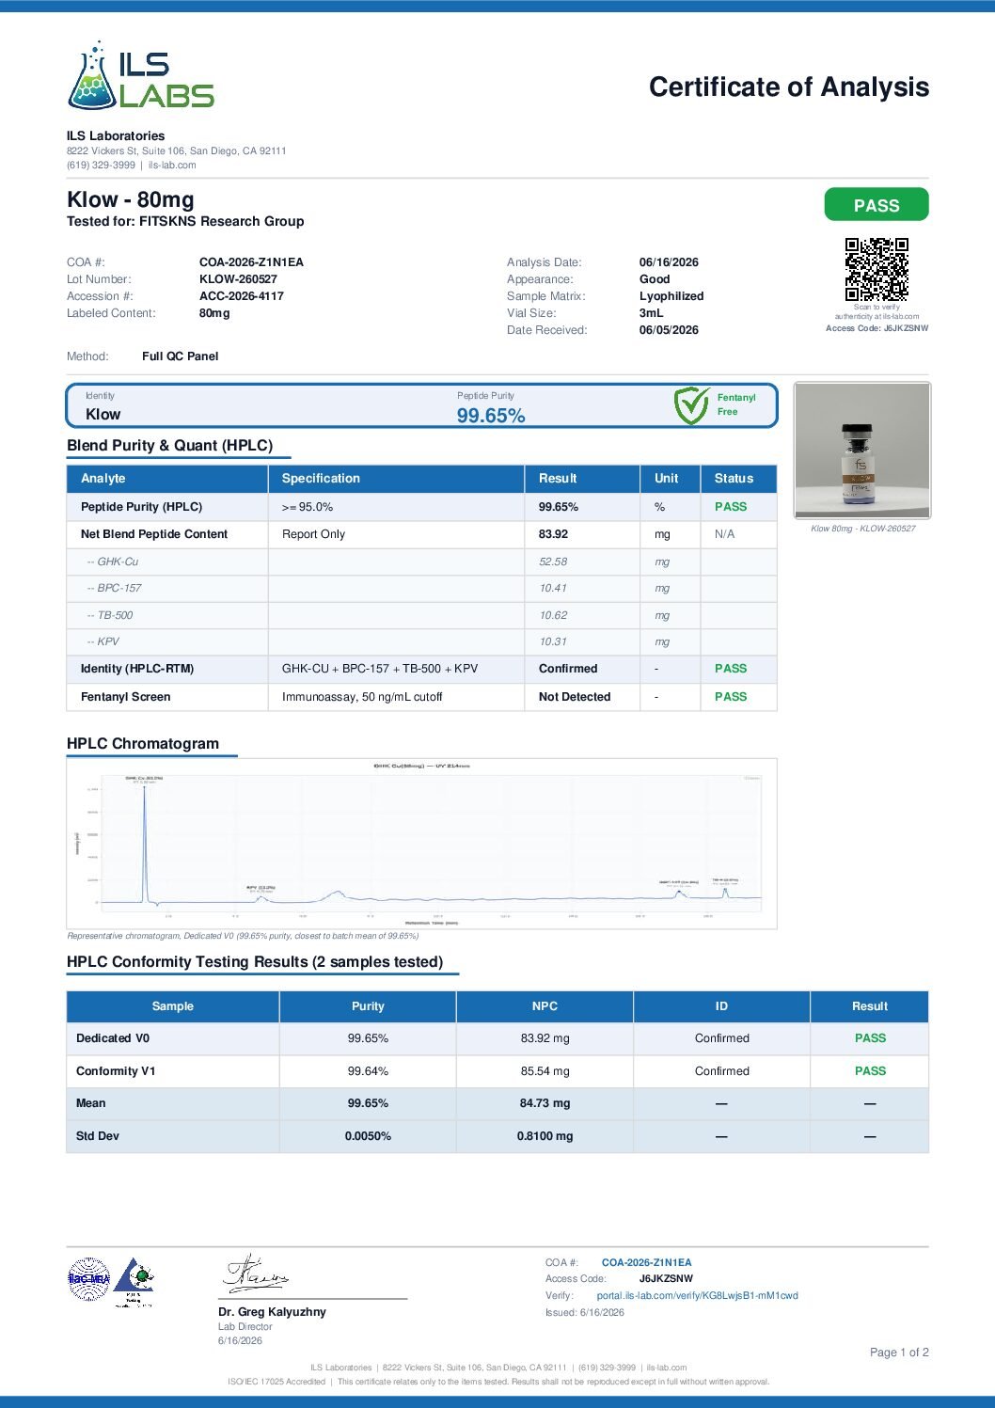Click the TB-500 result value 10.62

553,615
